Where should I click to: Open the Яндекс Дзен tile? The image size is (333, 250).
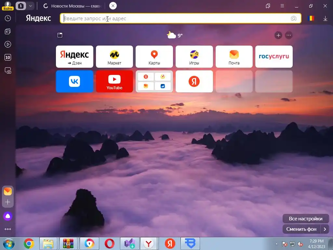[74, 57]
